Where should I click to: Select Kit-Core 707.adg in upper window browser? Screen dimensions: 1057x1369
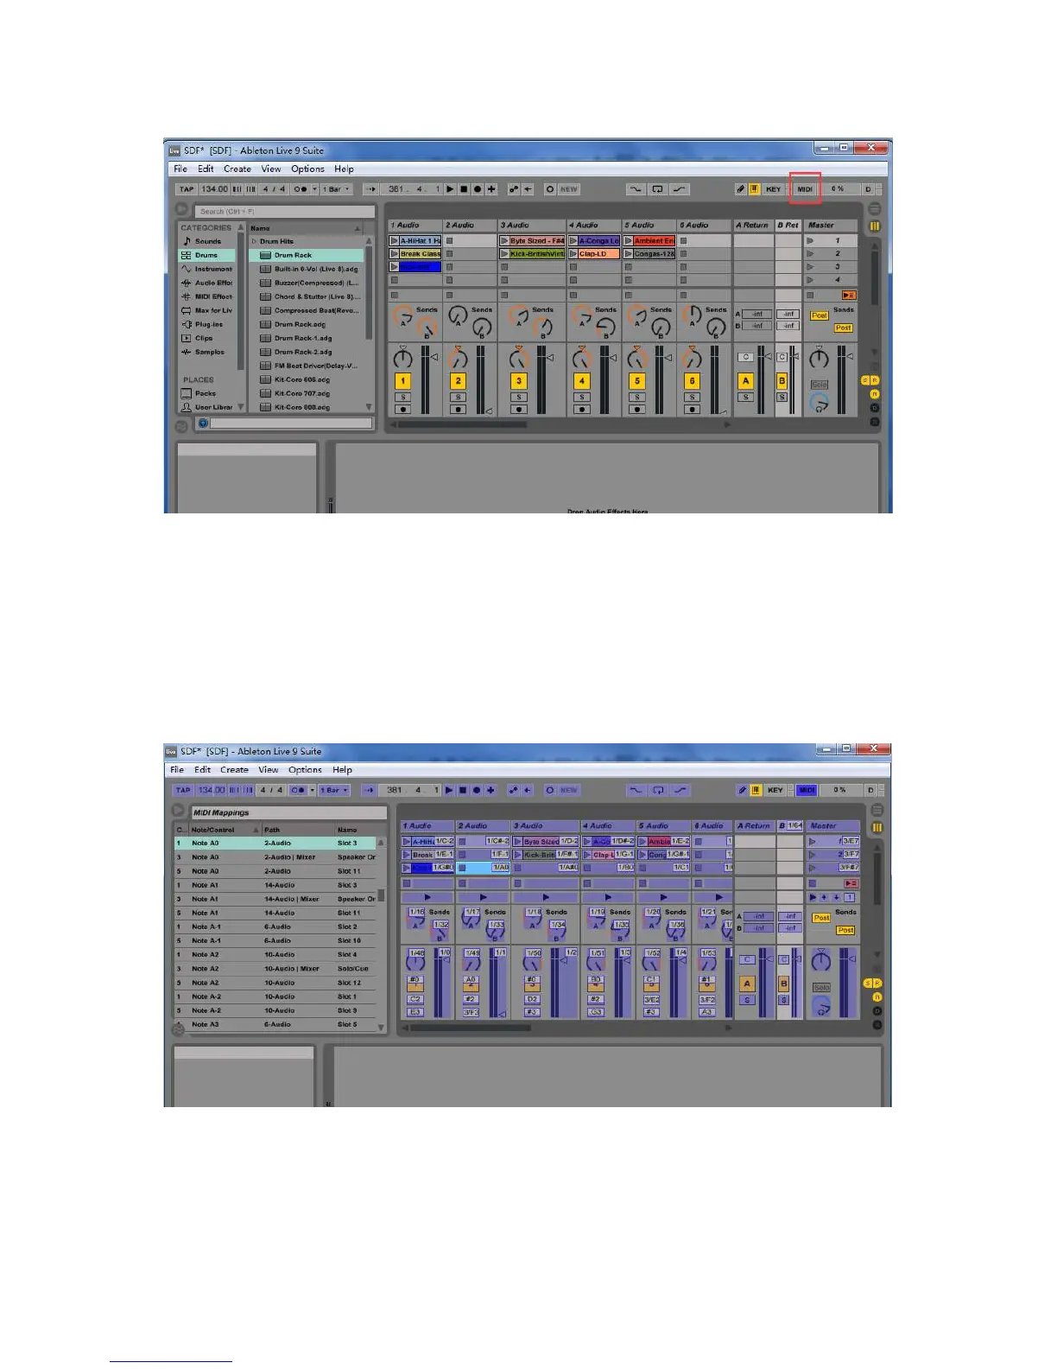point(307,393)
